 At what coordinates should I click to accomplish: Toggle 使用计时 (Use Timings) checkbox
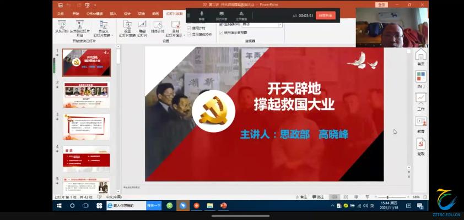pos(190,28)
